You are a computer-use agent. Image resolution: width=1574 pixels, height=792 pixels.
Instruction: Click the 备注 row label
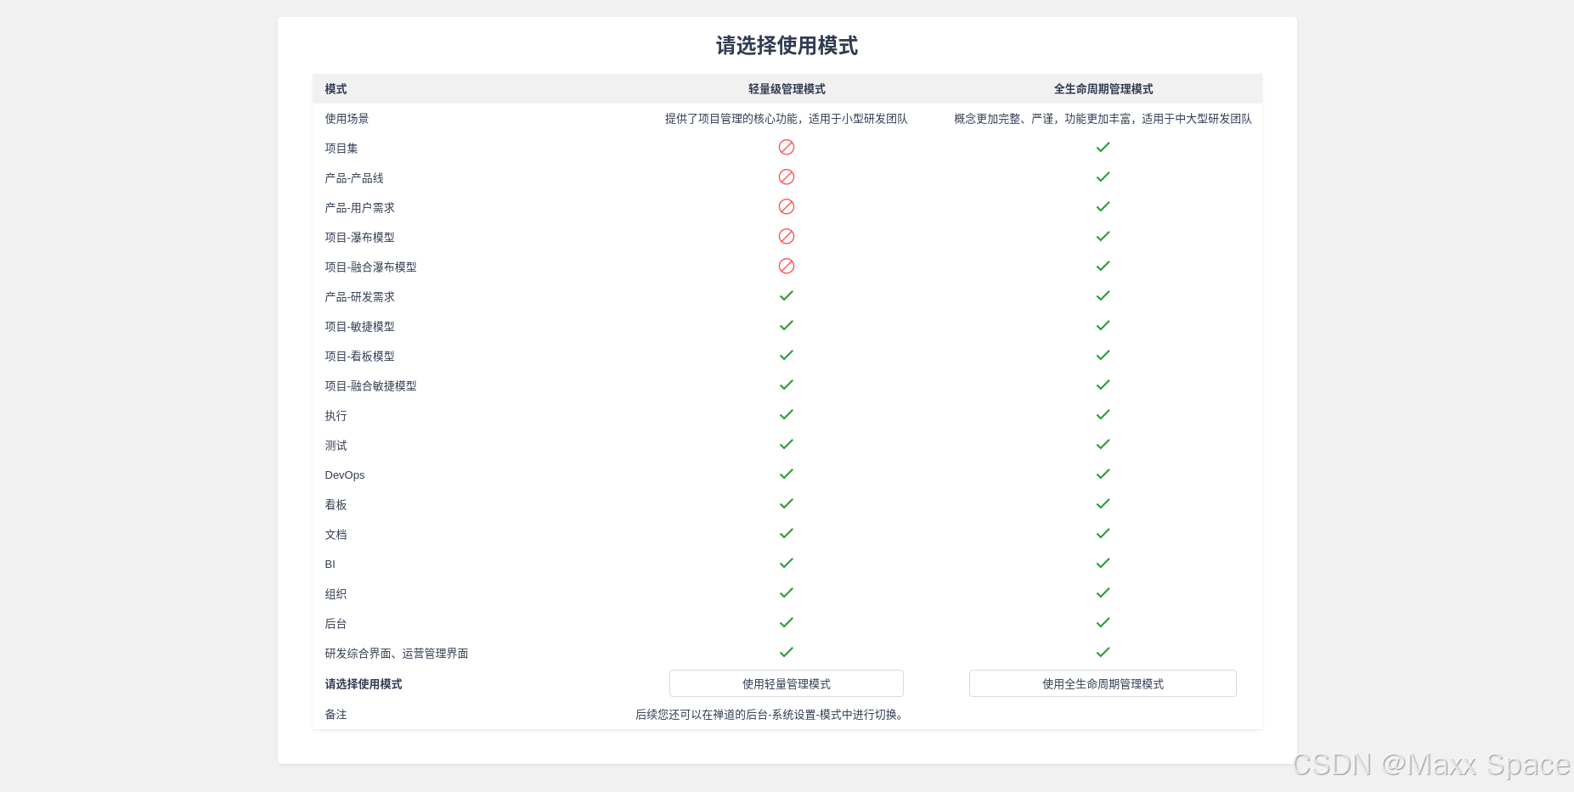336,715
